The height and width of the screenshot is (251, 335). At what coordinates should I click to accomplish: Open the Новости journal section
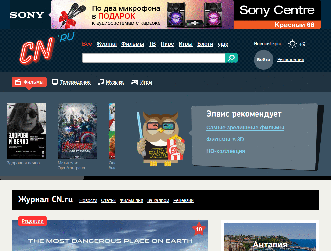click(88, 200)
